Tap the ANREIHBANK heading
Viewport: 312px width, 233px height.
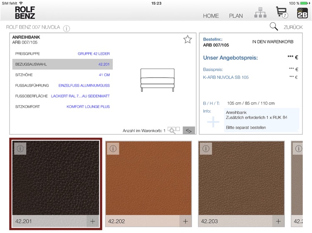click(x=26, y=37)
